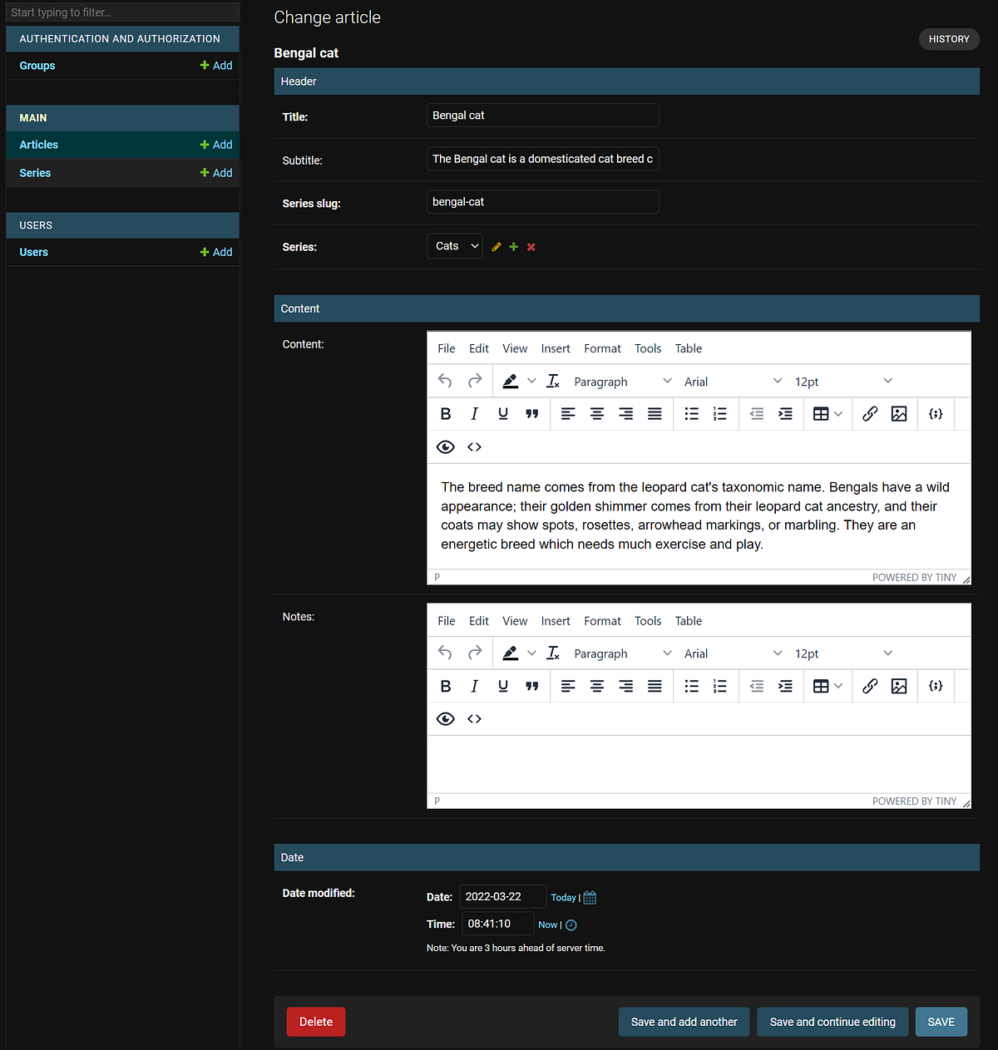Insert a hyperlink in the Content editor
Image resolution: width=998 pixels, height=1050 pixels.
[x=870, y=413]
